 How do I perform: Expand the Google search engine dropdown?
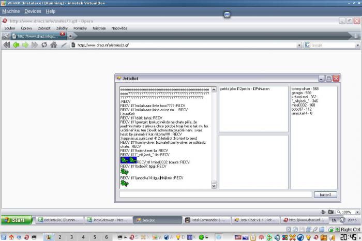358,45
